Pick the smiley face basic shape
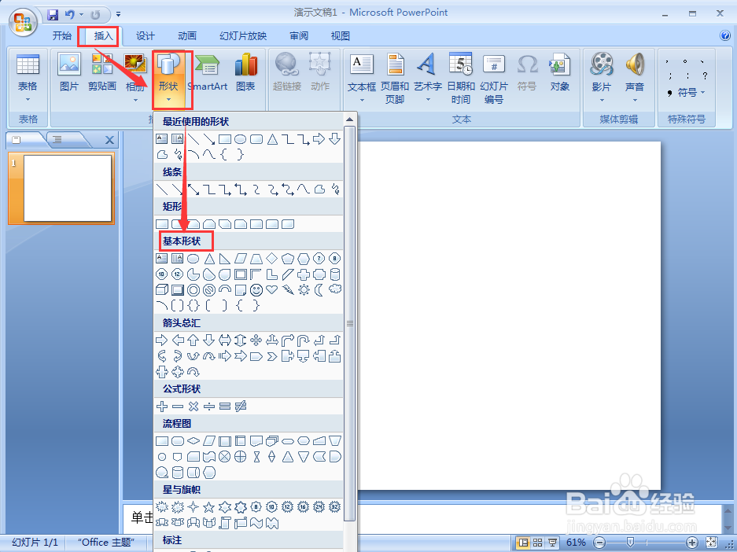This screenshot has width=737, height=552. point(256,290)
